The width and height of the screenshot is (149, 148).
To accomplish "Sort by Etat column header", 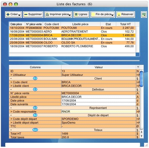I will (x=108, y=24).
